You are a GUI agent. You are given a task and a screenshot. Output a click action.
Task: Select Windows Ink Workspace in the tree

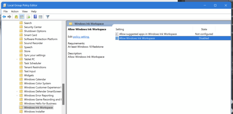(x=38, y=108)
